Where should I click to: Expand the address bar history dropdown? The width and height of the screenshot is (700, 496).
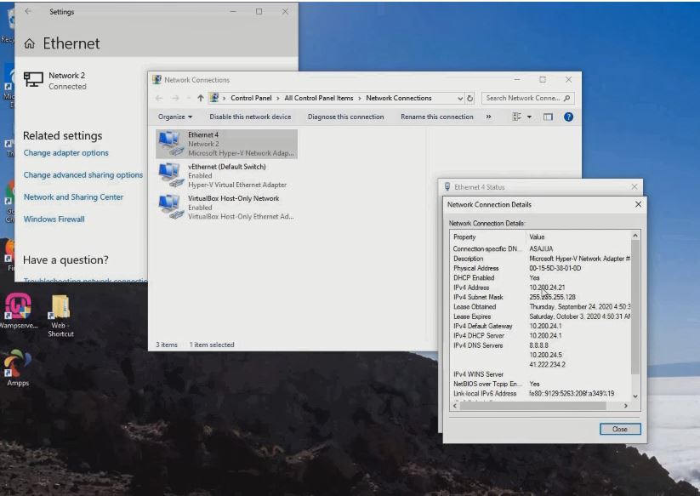[460, 99]
